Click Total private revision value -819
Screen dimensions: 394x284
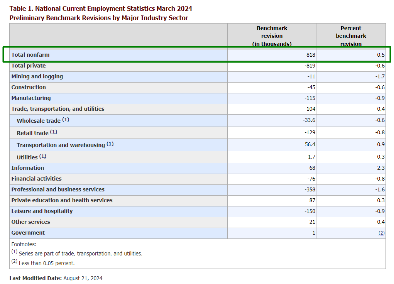coord(310,66)
